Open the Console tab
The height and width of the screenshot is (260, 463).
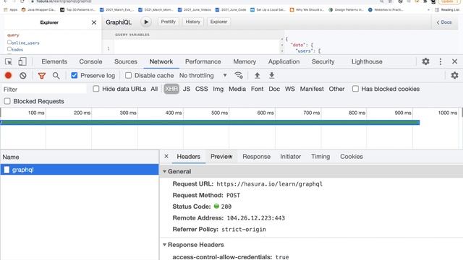click(x=90, y=61)
